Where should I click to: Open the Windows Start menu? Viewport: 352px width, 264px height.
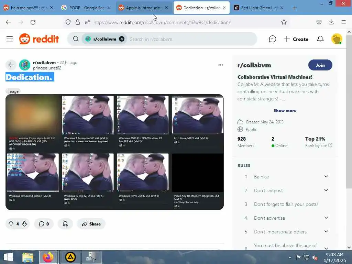click(x=8, y=257)
